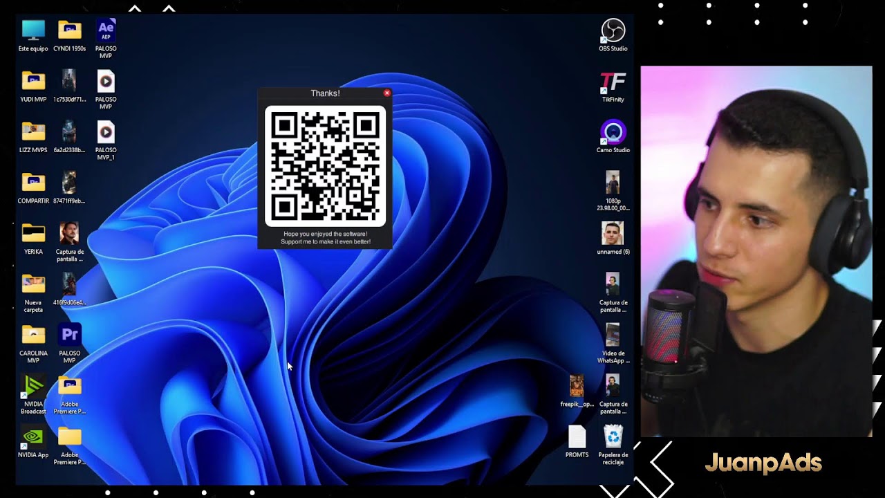This screenshot has width=885, height=498.
Task: Select the 416f9d06e4 image file
Action: click(69, 289)
